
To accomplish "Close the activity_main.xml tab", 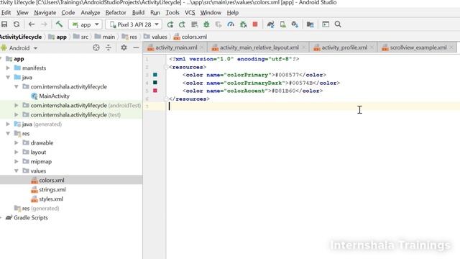I will 202,47.
